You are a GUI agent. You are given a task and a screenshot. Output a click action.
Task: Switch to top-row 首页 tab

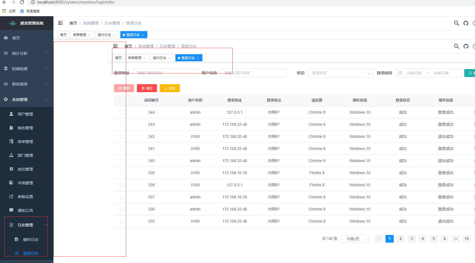[x=63, y=35]
